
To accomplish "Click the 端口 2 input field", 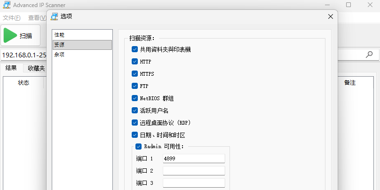I will (194, 171).
